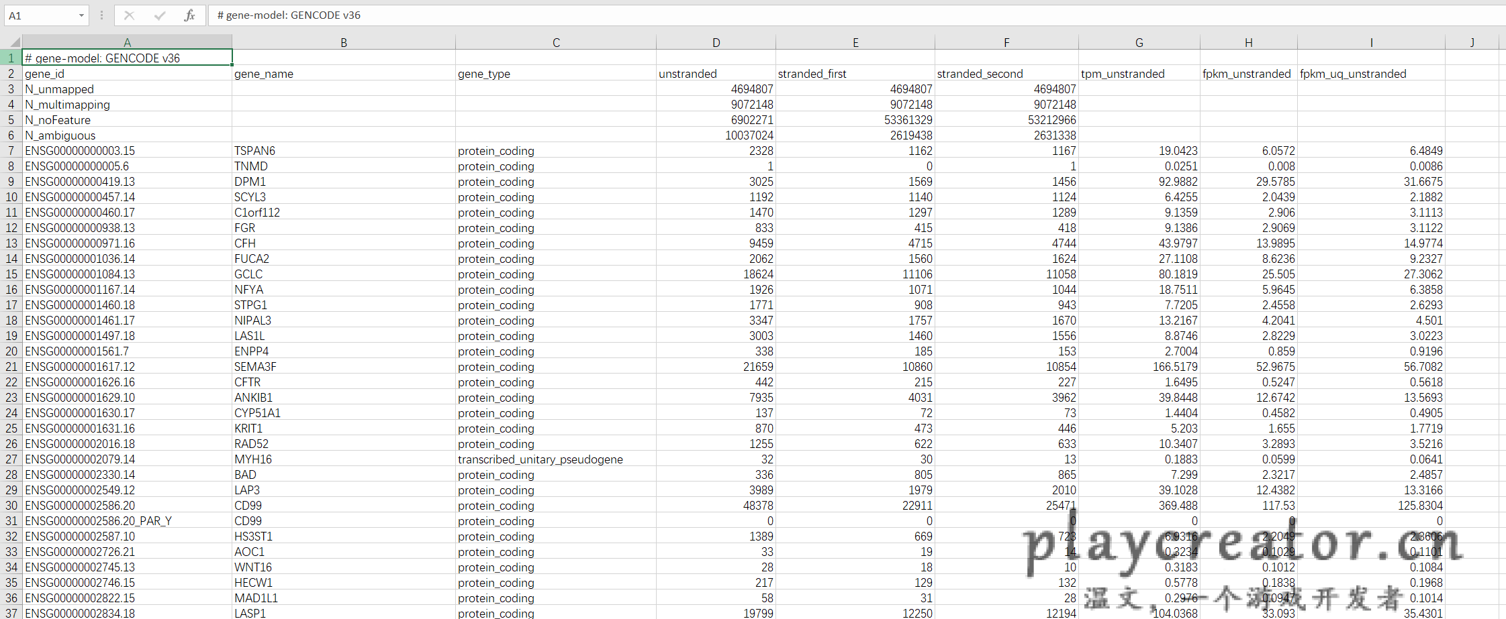Click the cell containing TSPAN6

pyautogui.click(x=342, y=151)
